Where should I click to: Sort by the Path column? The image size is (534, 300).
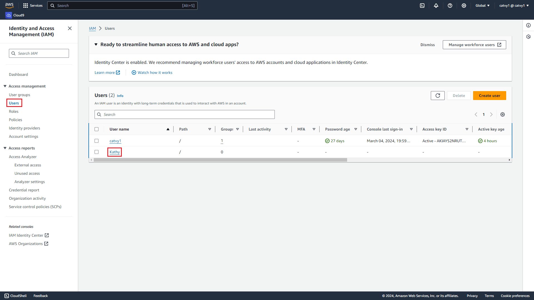pyautogui.click(x=210, y=129)
